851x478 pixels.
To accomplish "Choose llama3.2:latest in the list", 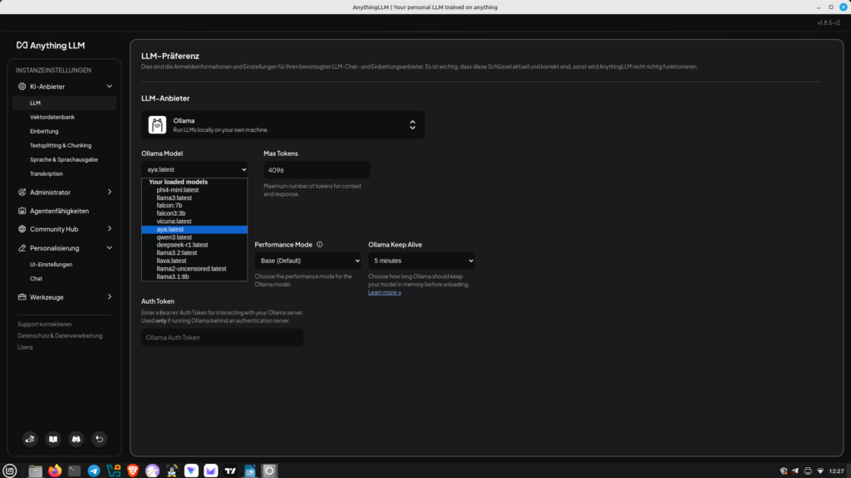I will click(194, 253).
